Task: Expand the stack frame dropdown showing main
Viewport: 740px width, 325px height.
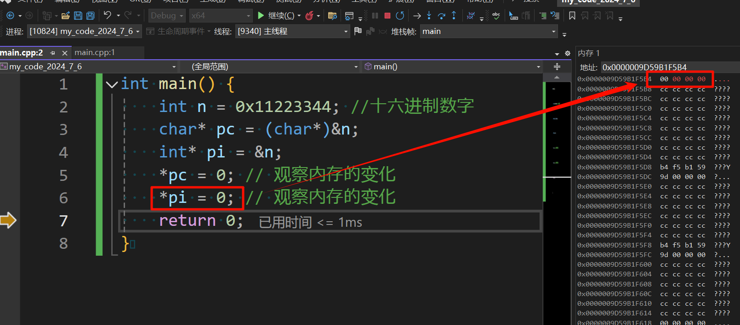Action: 553,31
